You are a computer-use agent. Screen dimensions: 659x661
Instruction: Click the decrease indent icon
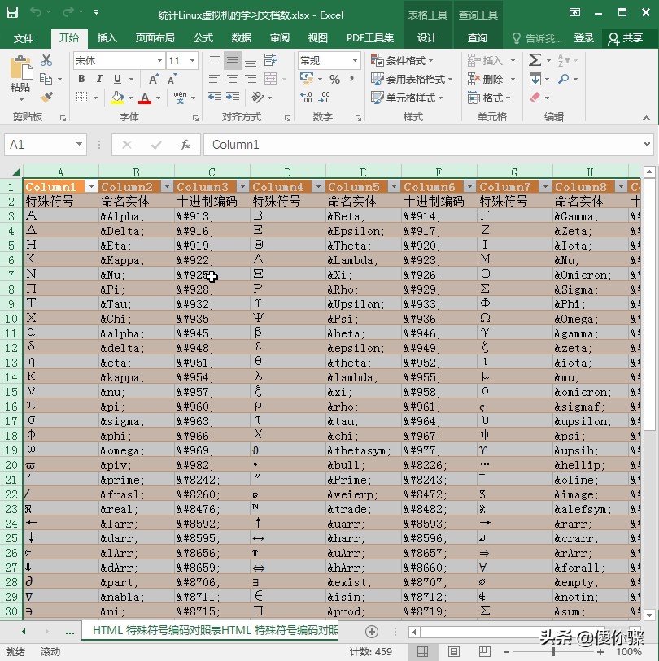[214, 98]
